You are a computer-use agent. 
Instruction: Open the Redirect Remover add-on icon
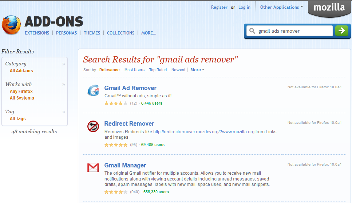tap(93, 126)
